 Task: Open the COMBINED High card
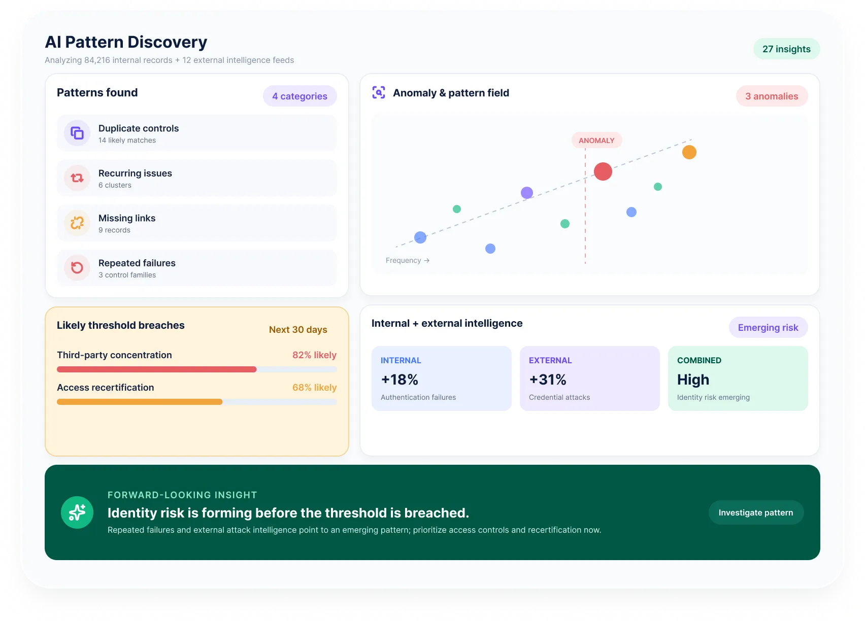[x=738, y=378]
